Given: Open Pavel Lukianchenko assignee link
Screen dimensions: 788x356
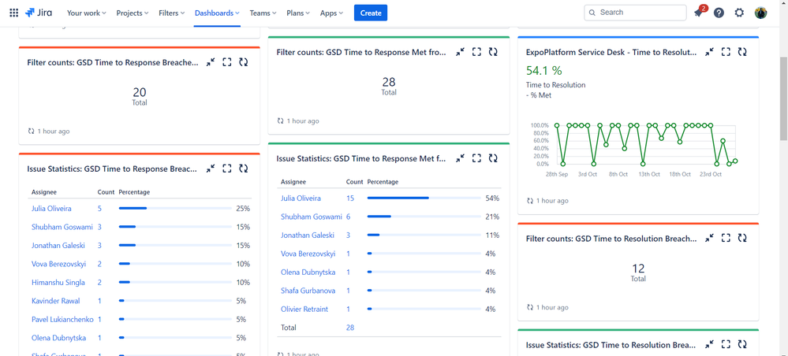Looking at the screenshot, I should click(62, 319).
